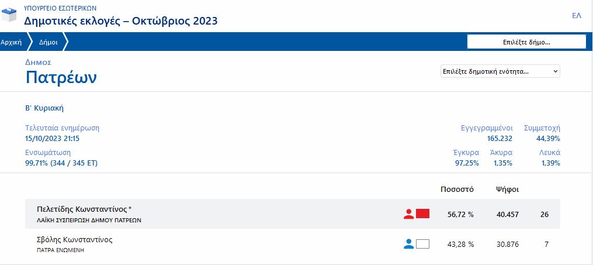
Task: Go to Αρχική breadcrumb
Action: [x=11, y=42]
